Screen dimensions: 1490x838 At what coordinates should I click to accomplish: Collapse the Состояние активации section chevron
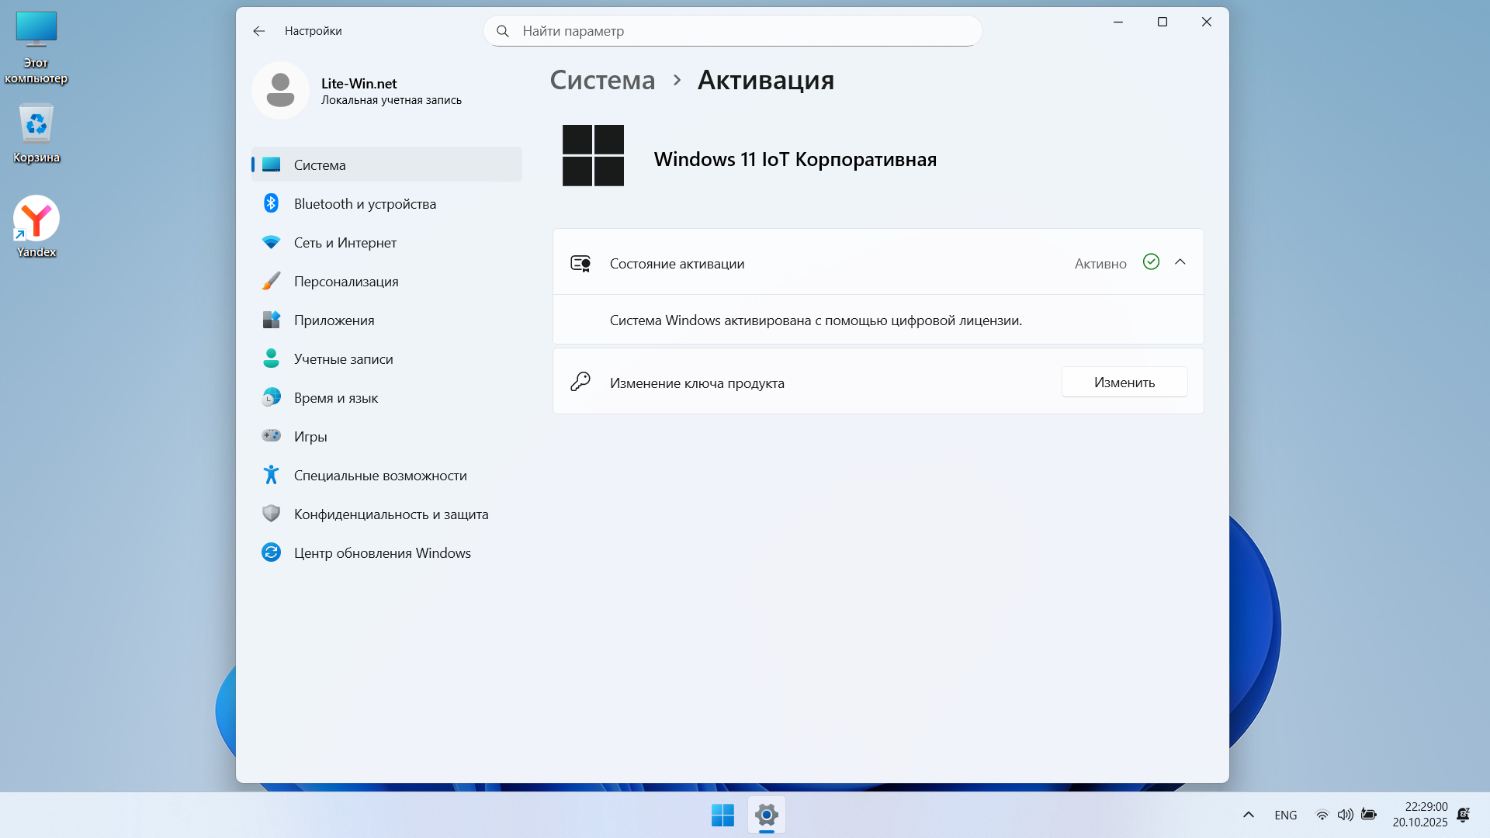[x=1180, y=262]
